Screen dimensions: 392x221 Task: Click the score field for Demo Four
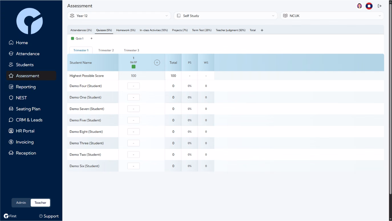[134, 86]
